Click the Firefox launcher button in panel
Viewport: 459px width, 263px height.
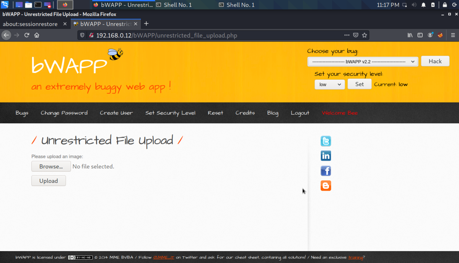coord(65,5)
